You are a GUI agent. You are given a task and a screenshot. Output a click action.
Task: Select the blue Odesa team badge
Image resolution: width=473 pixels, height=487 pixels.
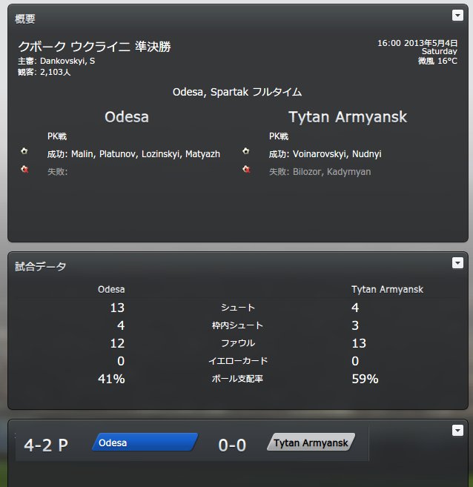pyautogui.click(x=145, y=442)
